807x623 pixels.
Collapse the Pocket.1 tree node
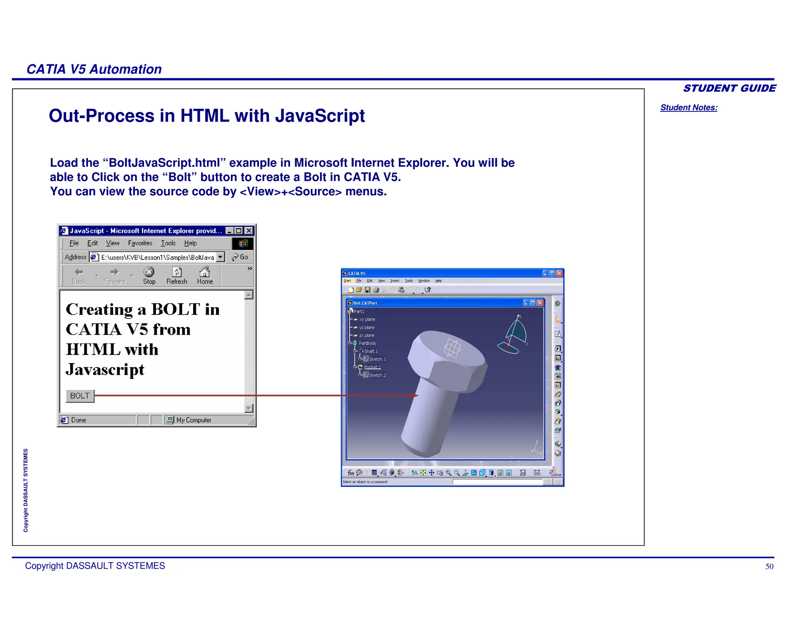click(x=355, y=367)
